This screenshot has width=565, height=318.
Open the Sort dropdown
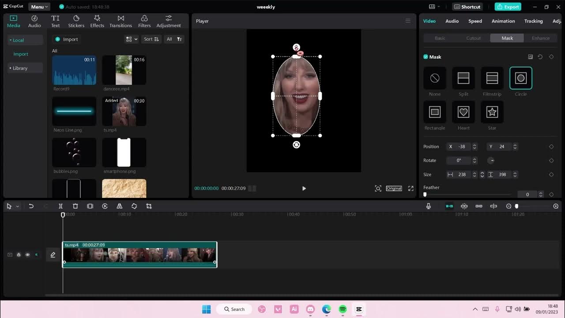pyautogui.click(x=151, y=39)
